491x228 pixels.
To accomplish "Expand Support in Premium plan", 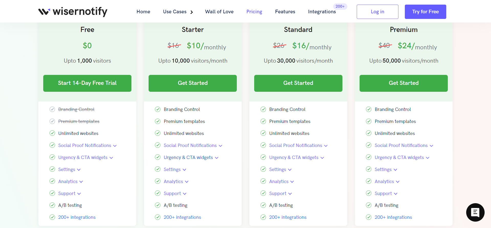I will pyautogui.click(x=386, y=193).
